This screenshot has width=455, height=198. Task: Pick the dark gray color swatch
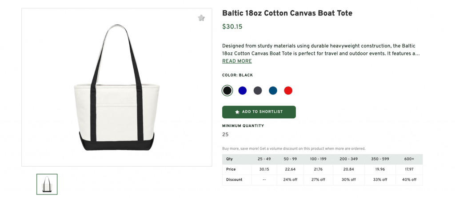click(258, 91)
